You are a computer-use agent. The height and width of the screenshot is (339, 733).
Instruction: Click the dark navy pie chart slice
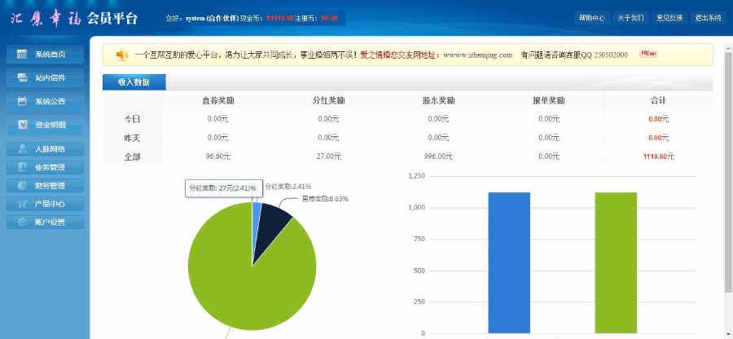pyautogui.click(x=273, y=228)
